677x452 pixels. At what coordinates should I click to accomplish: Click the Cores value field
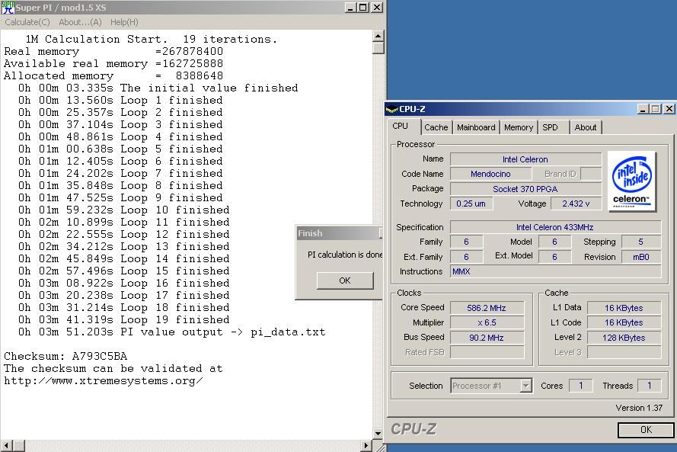coord(581,386)
